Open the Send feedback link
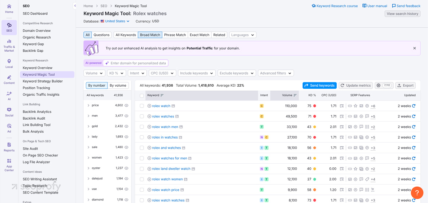 point(406,6)
